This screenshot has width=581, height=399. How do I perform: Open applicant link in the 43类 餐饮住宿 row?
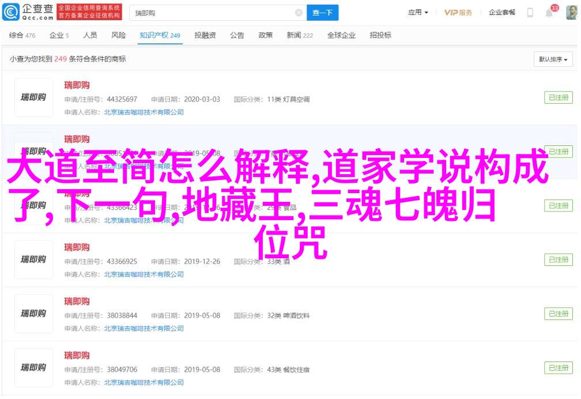144,383
